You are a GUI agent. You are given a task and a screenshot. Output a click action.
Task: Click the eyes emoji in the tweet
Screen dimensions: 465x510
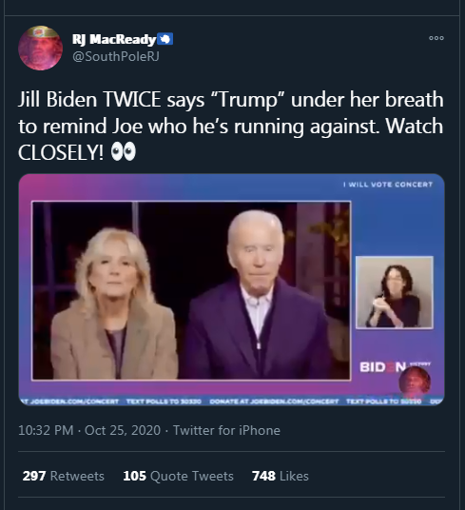[x=124, y=151]
